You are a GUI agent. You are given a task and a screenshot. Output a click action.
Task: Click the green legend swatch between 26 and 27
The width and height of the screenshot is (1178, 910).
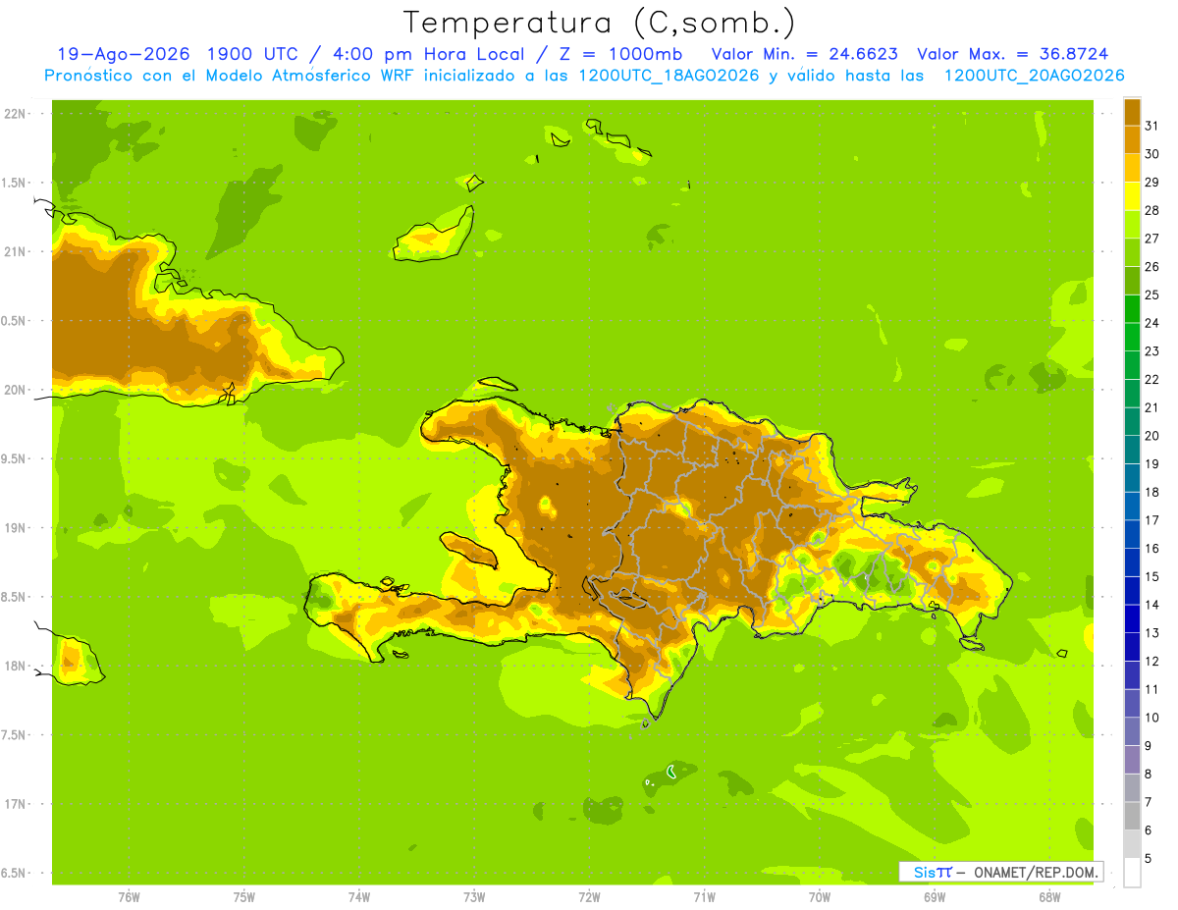[x=1132, y=252]
